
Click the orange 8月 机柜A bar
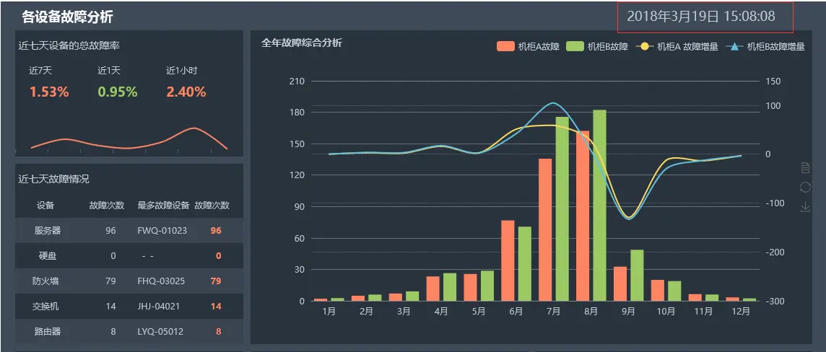(x=583, y=216)
